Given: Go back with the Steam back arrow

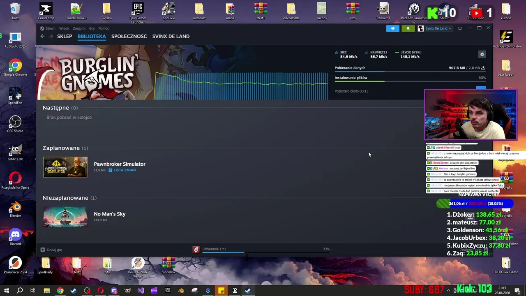Looking at the screenshot, I should coord(42,36).
